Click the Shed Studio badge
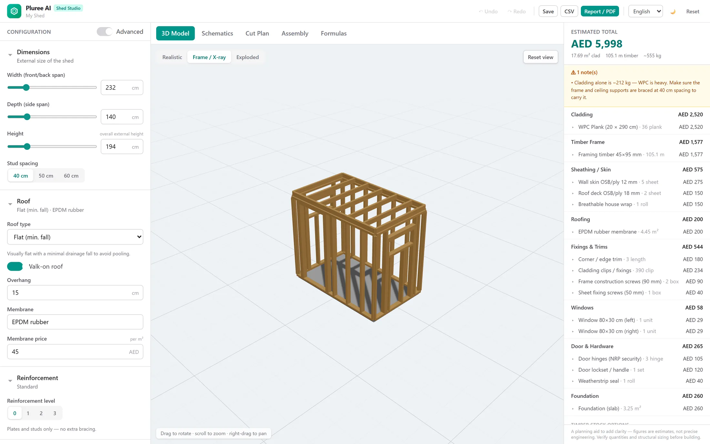 [68, 8]
